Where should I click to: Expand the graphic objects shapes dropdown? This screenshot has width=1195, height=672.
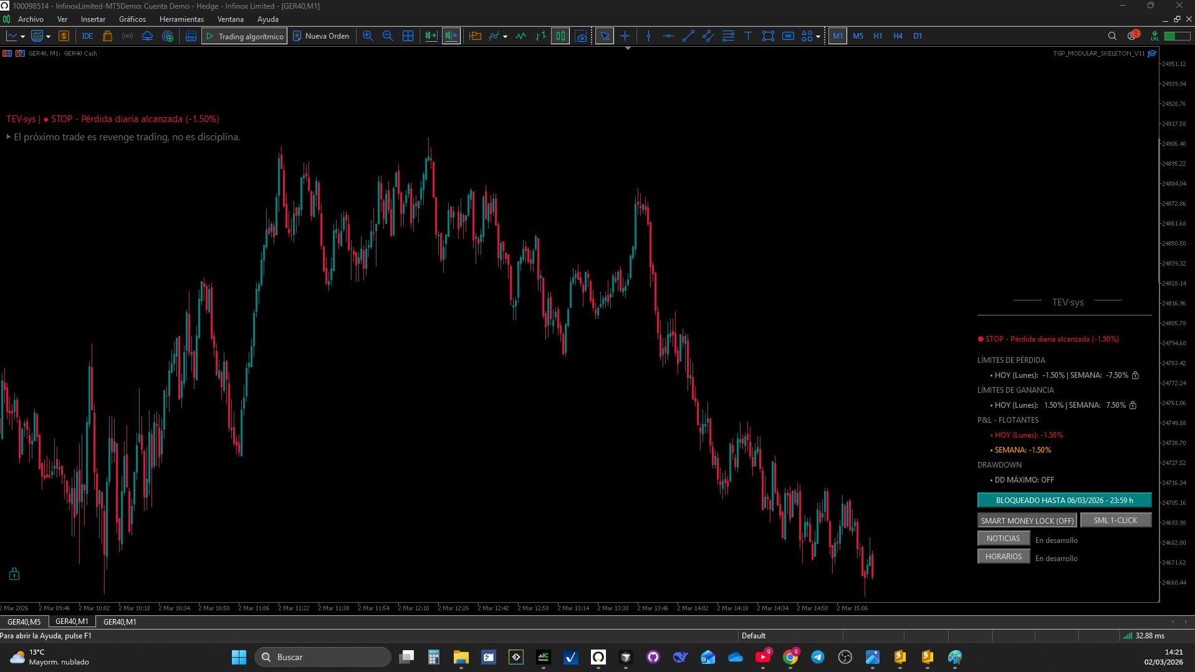point(818,37)
